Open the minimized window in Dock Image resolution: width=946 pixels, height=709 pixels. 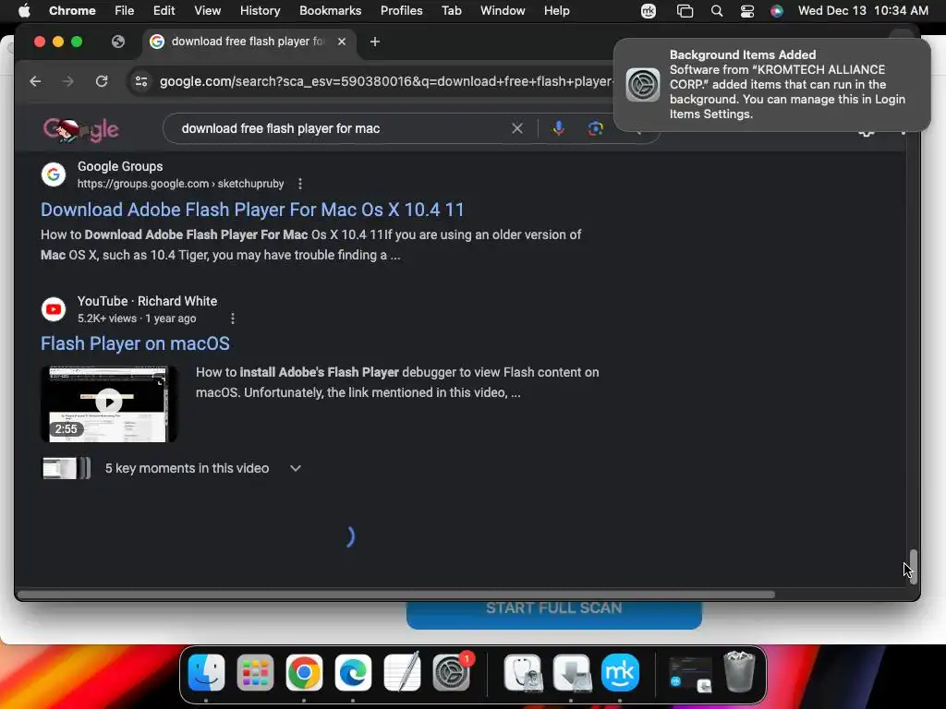point(691,673)
